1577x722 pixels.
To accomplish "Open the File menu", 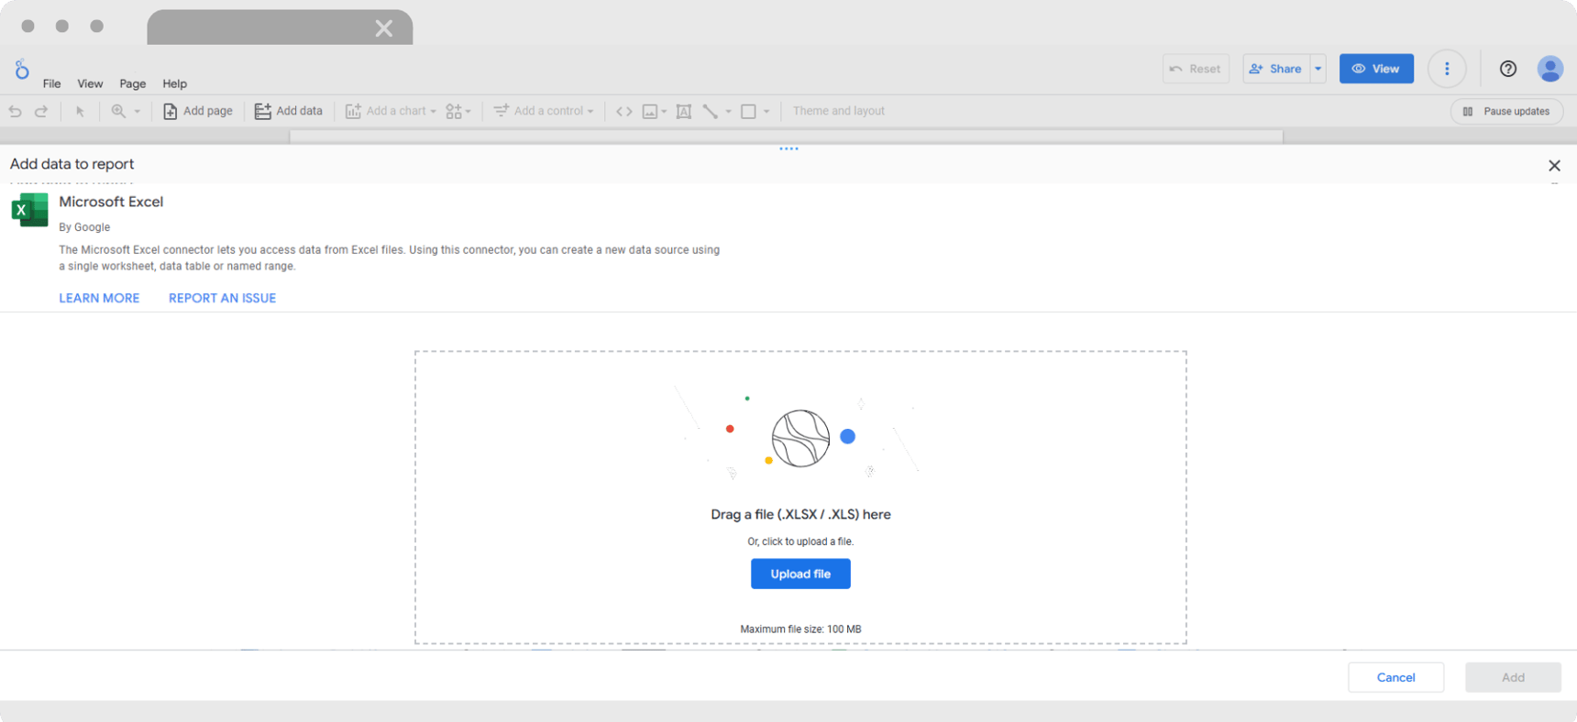I will pos(51,83).
